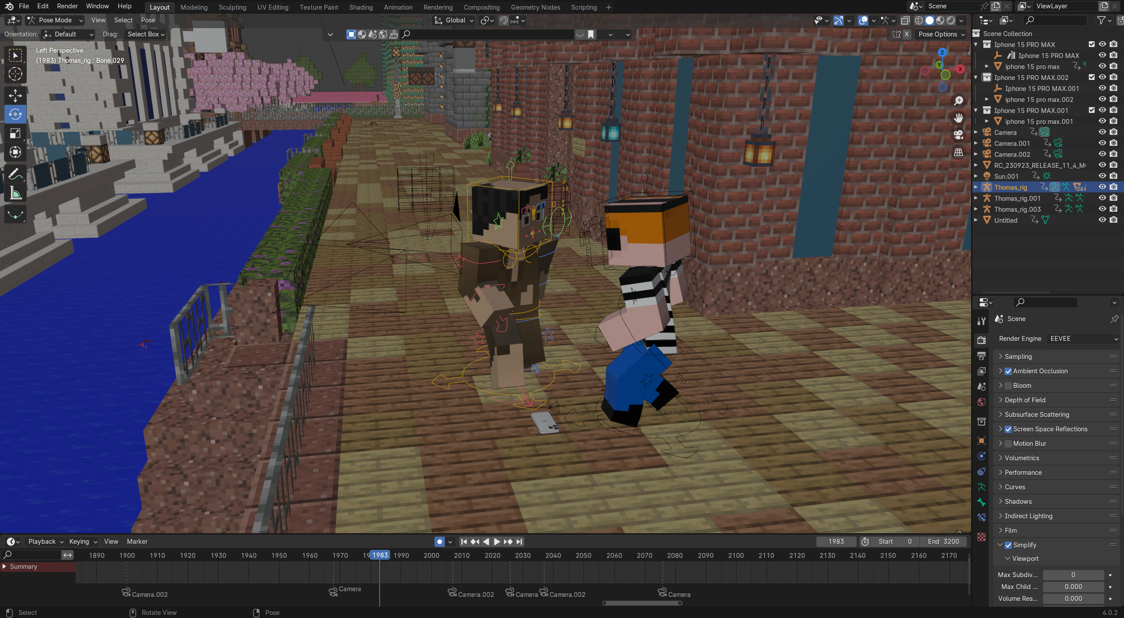The height and width of the screenshot is (618, 1124).
Task: Expand the Shadows panel
Action: click(1056, 502)
